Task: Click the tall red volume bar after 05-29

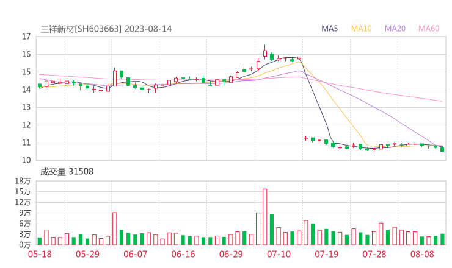Action: pyautogui.click(x=115, y=228)
